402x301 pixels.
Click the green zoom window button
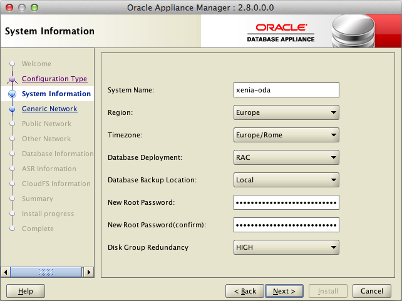pyautogui.click(x=34, y=7)
